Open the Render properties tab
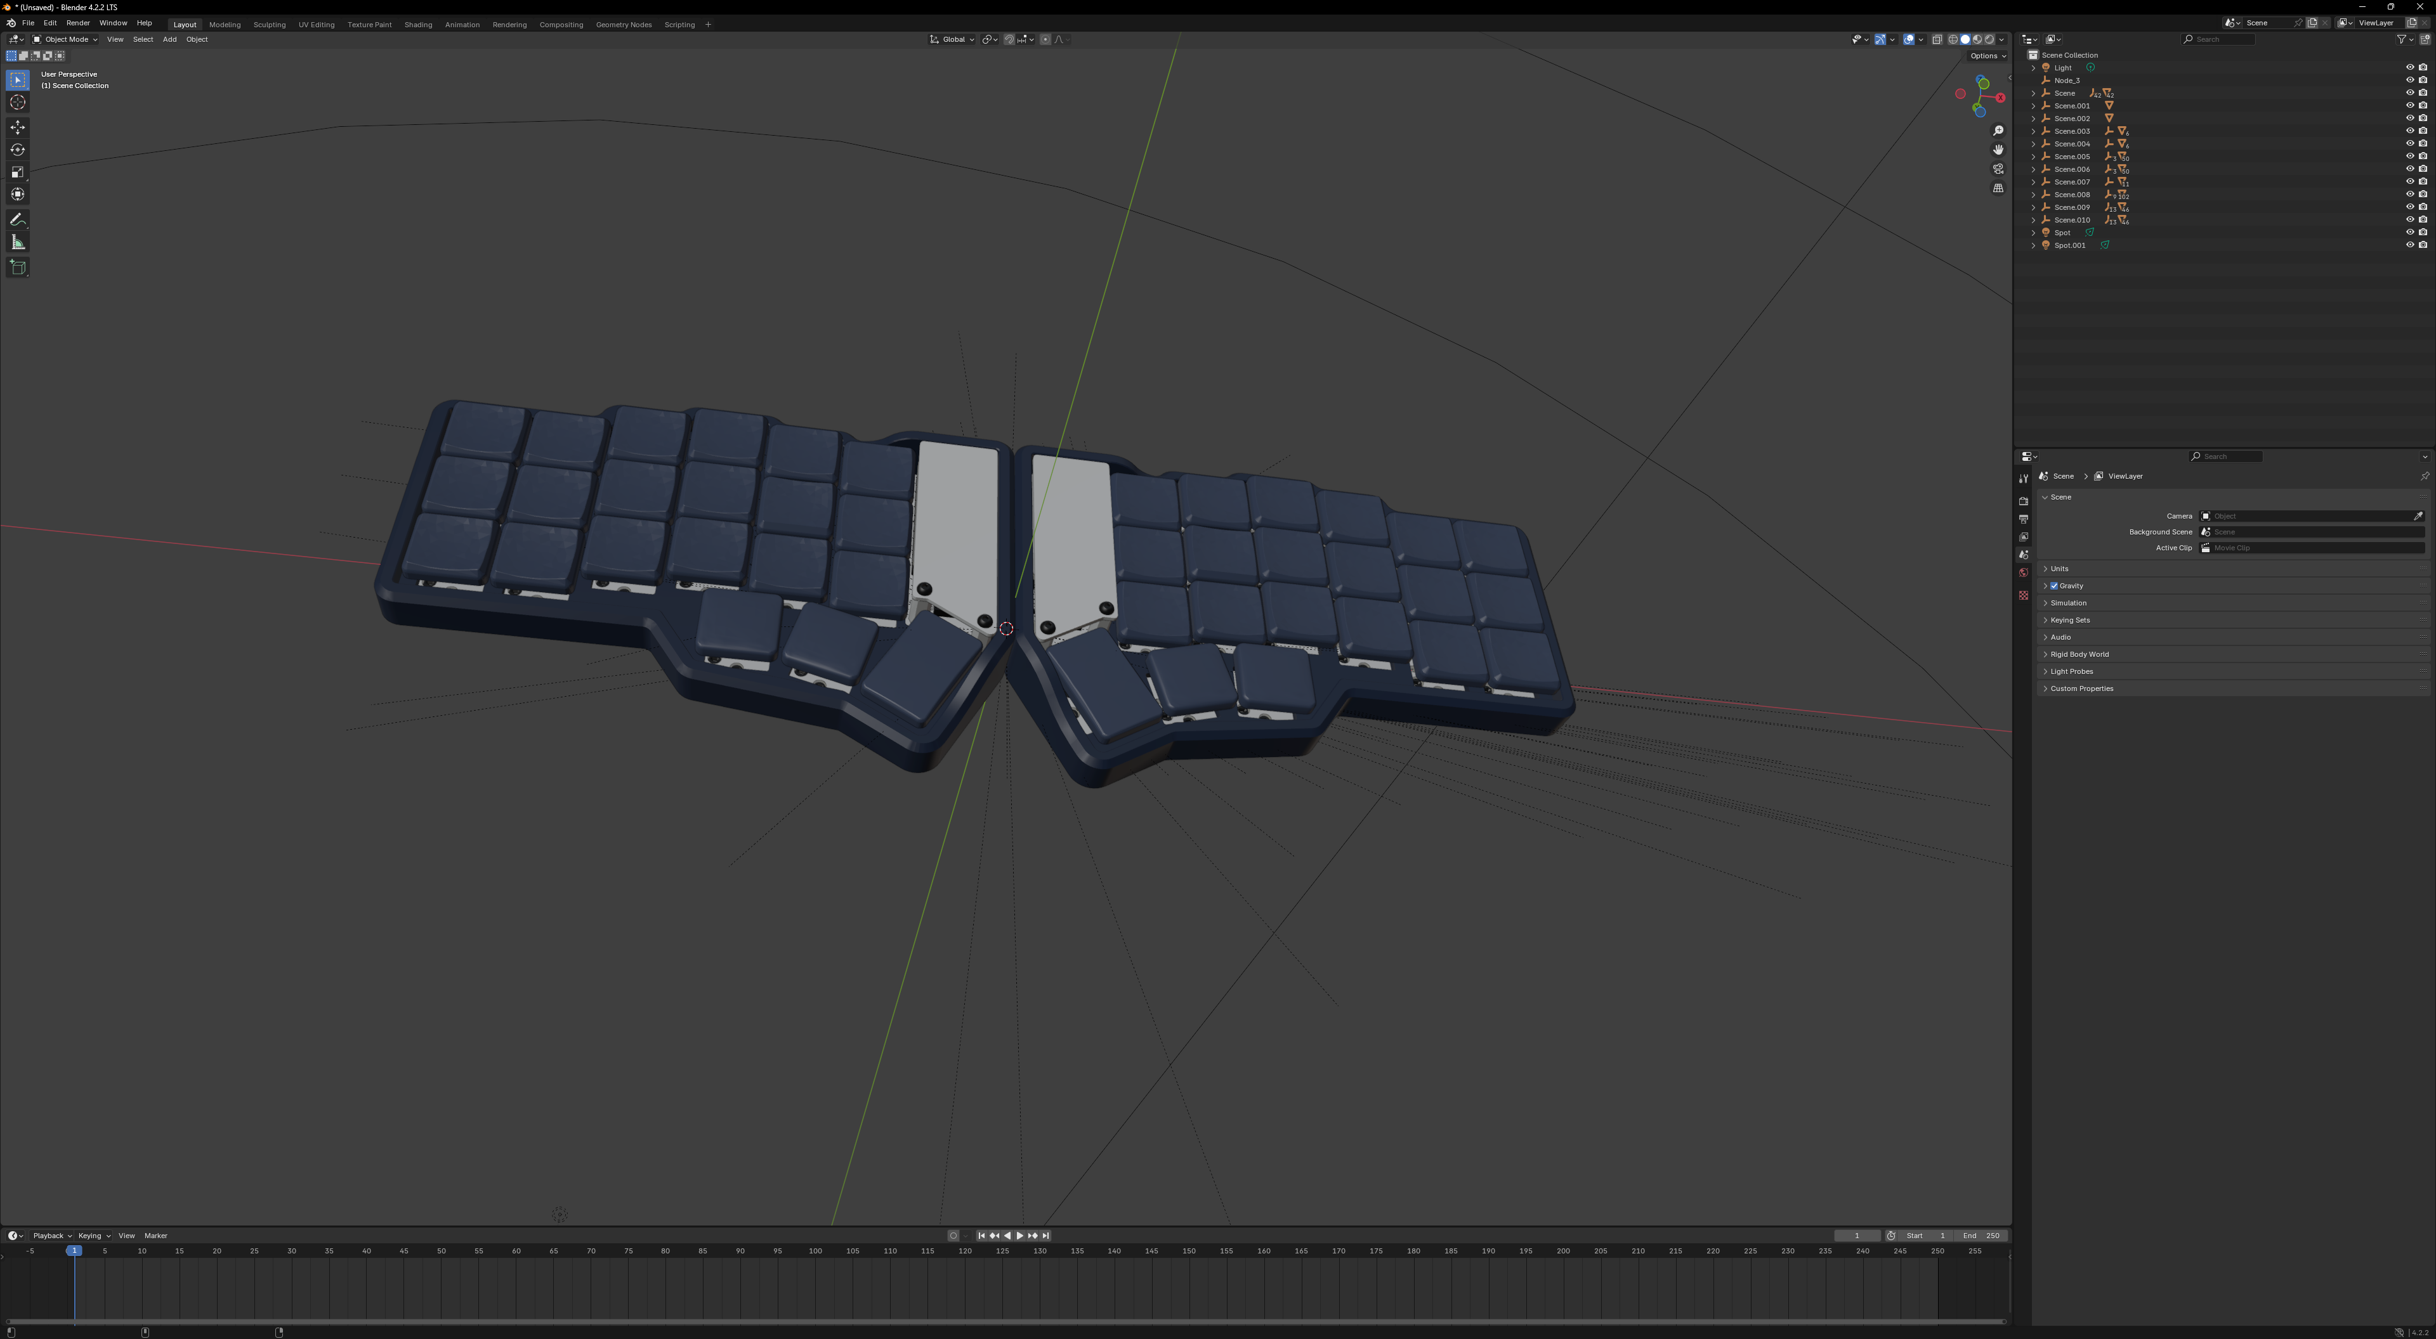 2024,501
